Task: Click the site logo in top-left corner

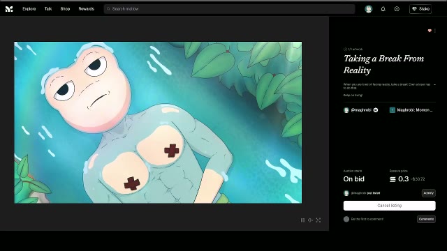Action: (x=9, y=9)
